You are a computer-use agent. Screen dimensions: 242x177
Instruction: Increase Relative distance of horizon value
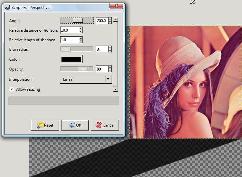coord(81,29)
